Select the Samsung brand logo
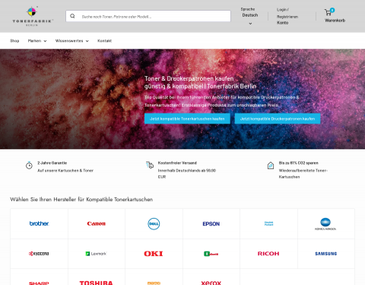The height and width of the screenshot is (285, 365). (x=326, y=254)
